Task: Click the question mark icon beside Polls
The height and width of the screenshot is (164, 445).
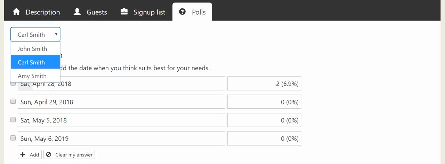Action: 182,12
